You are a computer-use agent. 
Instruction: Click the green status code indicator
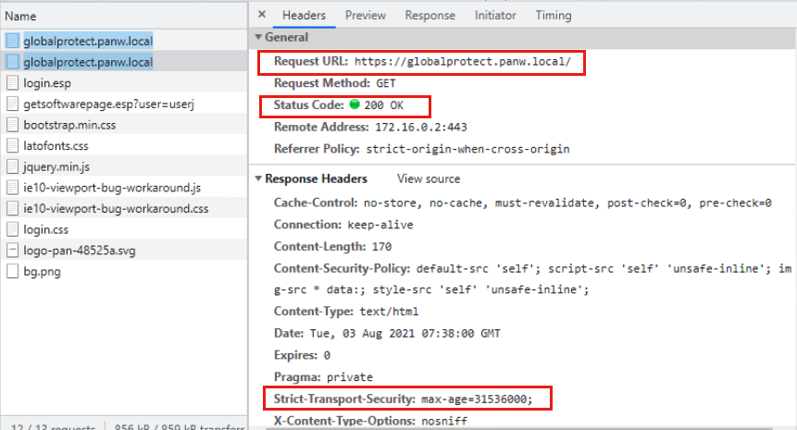[355, 105]
